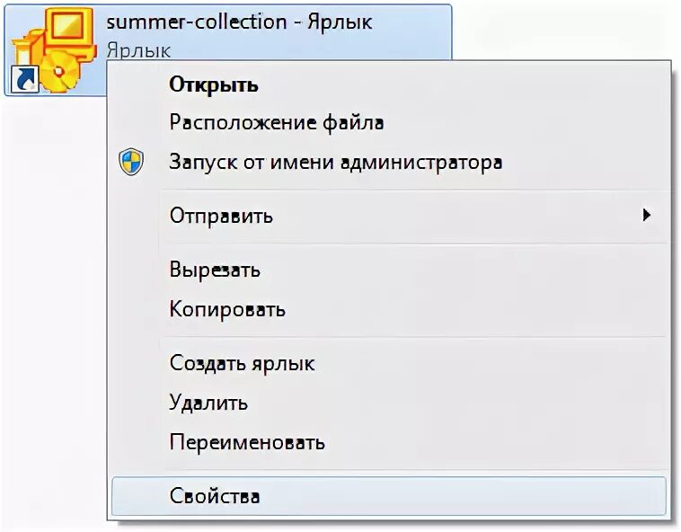Expand the Отправить submenu arrow
Screen dimensions: 681x532
point(646,215)
